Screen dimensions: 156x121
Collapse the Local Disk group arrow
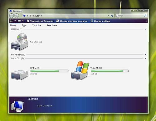click(x=146, y=58)
